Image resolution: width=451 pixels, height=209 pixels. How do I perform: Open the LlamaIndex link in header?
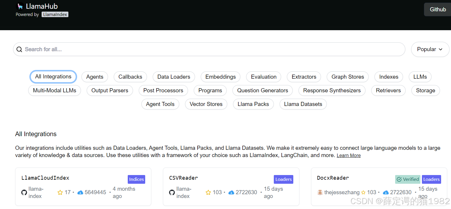55,15
